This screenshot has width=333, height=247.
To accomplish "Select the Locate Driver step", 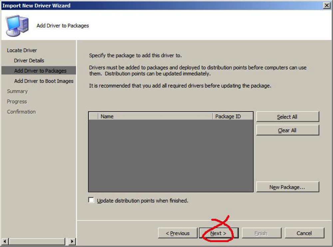I will click(22, 50).
